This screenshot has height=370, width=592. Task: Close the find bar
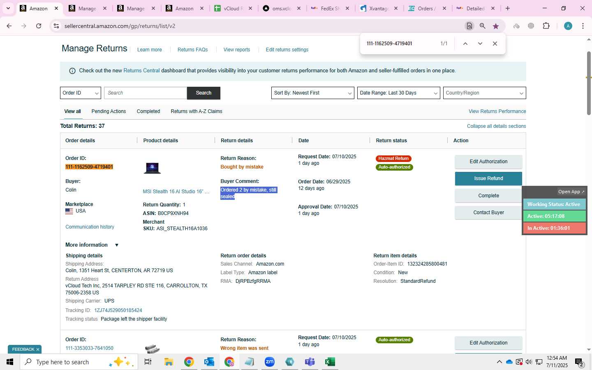(x=495, y=44)
